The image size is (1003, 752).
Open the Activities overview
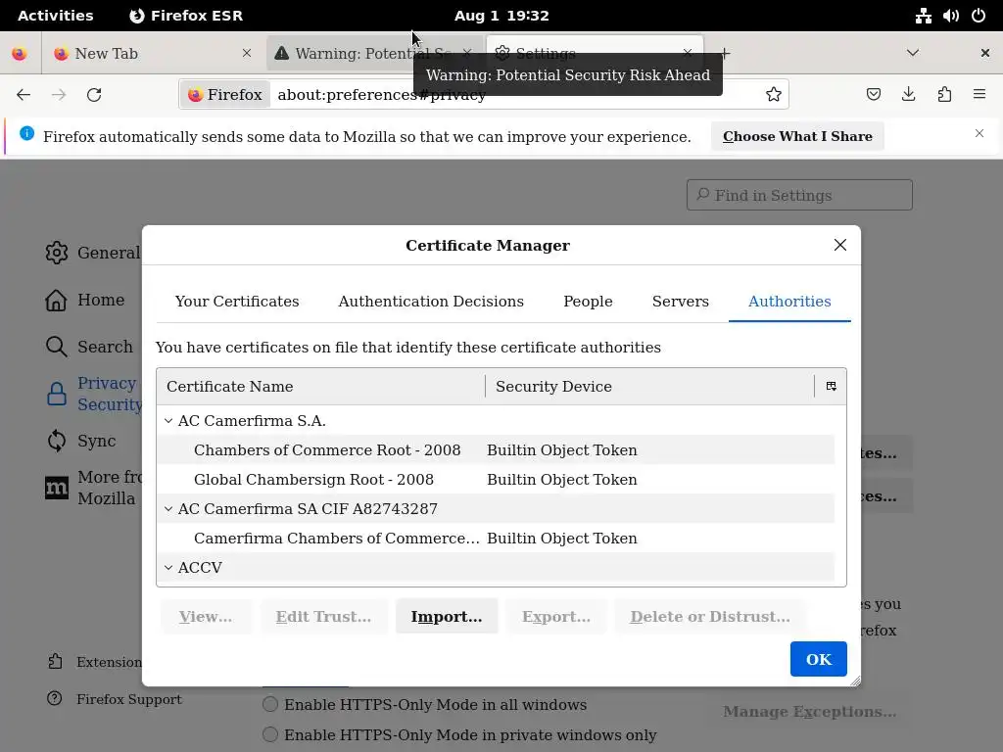pos(55,16)
